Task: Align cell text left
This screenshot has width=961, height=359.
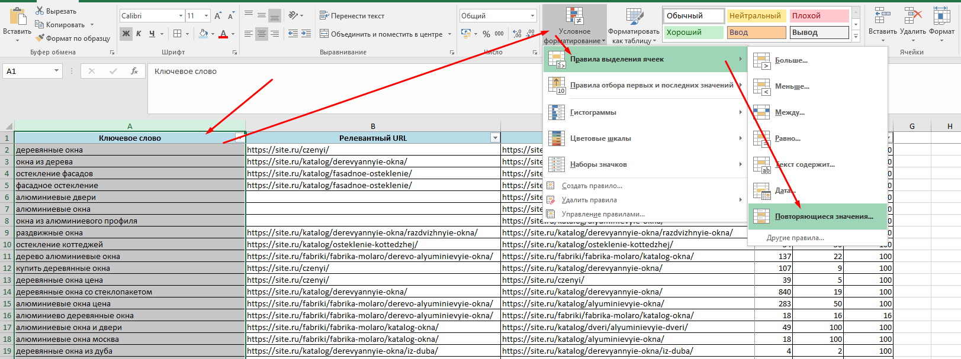Action: (x=249, y=34)
